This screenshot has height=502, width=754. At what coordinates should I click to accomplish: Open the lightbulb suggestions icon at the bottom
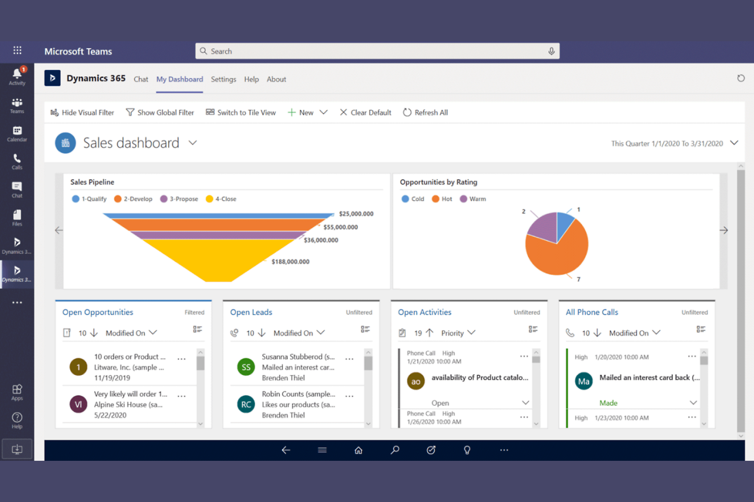point(467,450)
